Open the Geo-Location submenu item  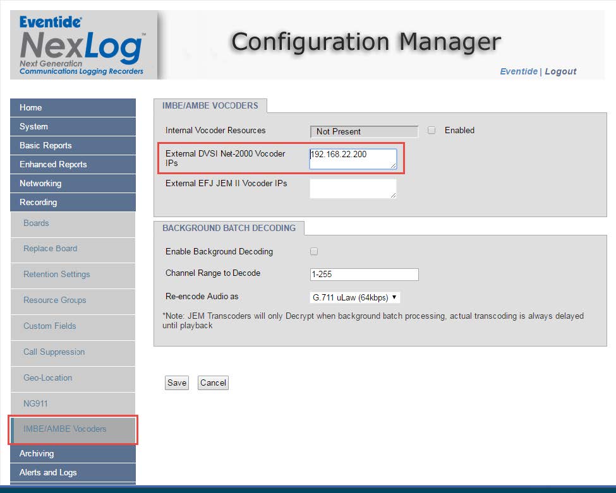tap(48, 378)
